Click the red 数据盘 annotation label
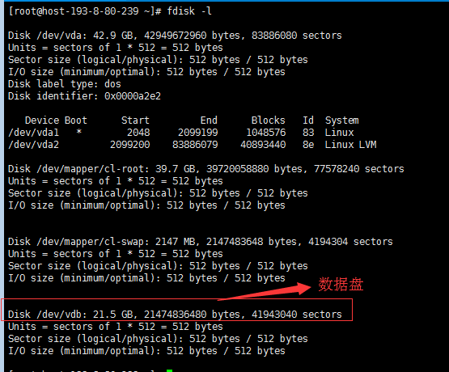The height and width of the screenshot is (372, 449). click(341, 284)
